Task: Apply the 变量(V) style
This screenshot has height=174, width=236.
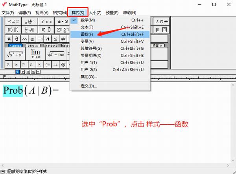Action: click(x=110, y=42)
